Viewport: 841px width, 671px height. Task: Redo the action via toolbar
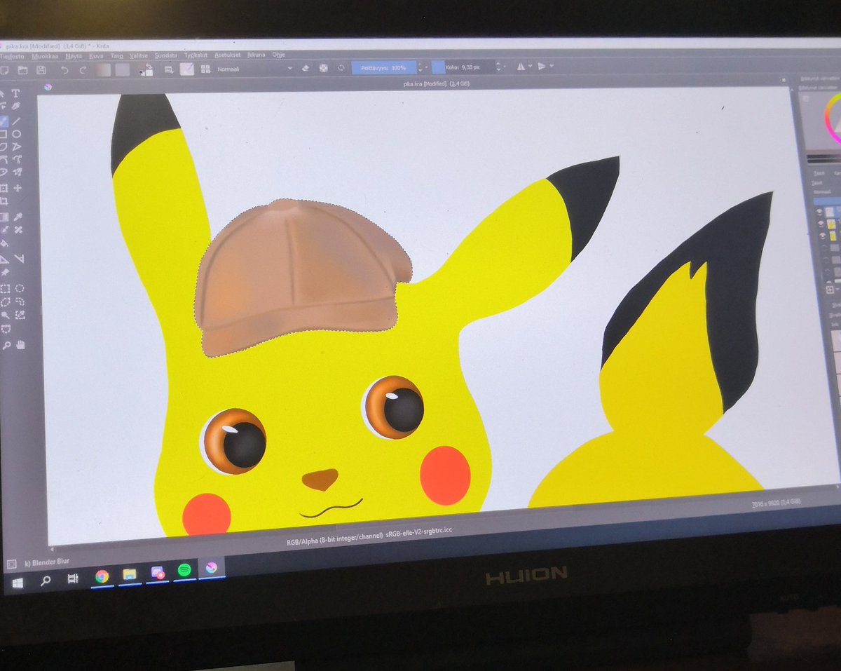(x=83, y=70)
